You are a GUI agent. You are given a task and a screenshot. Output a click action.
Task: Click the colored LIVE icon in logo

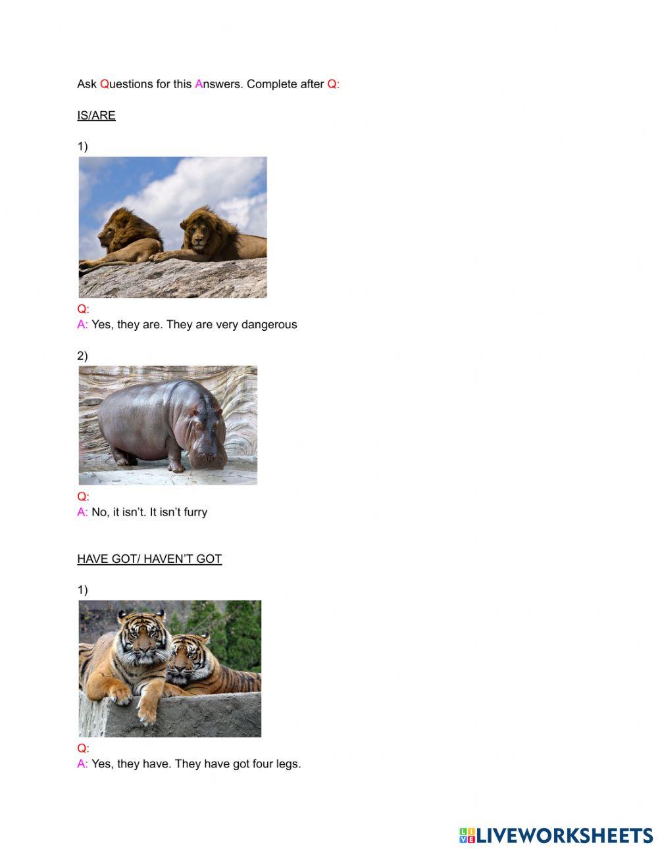(x=467, y=836)
